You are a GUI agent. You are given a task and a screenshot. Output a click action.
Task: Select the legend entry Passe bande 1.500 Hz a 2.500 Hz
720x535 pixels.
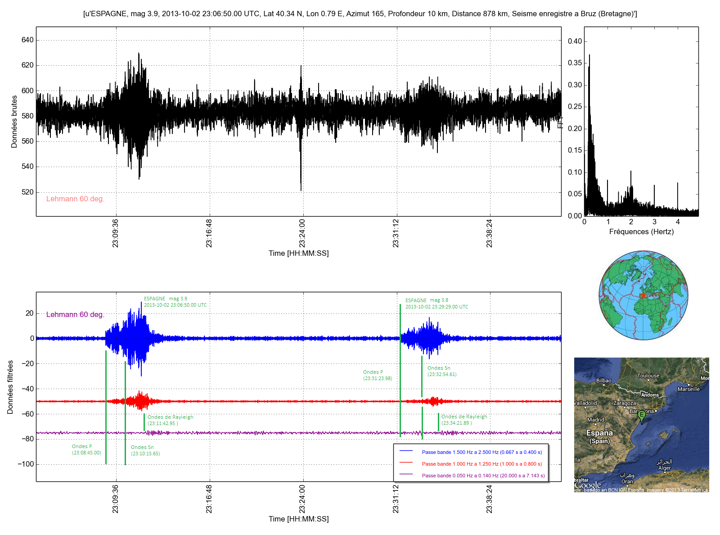tap(481, 452)
